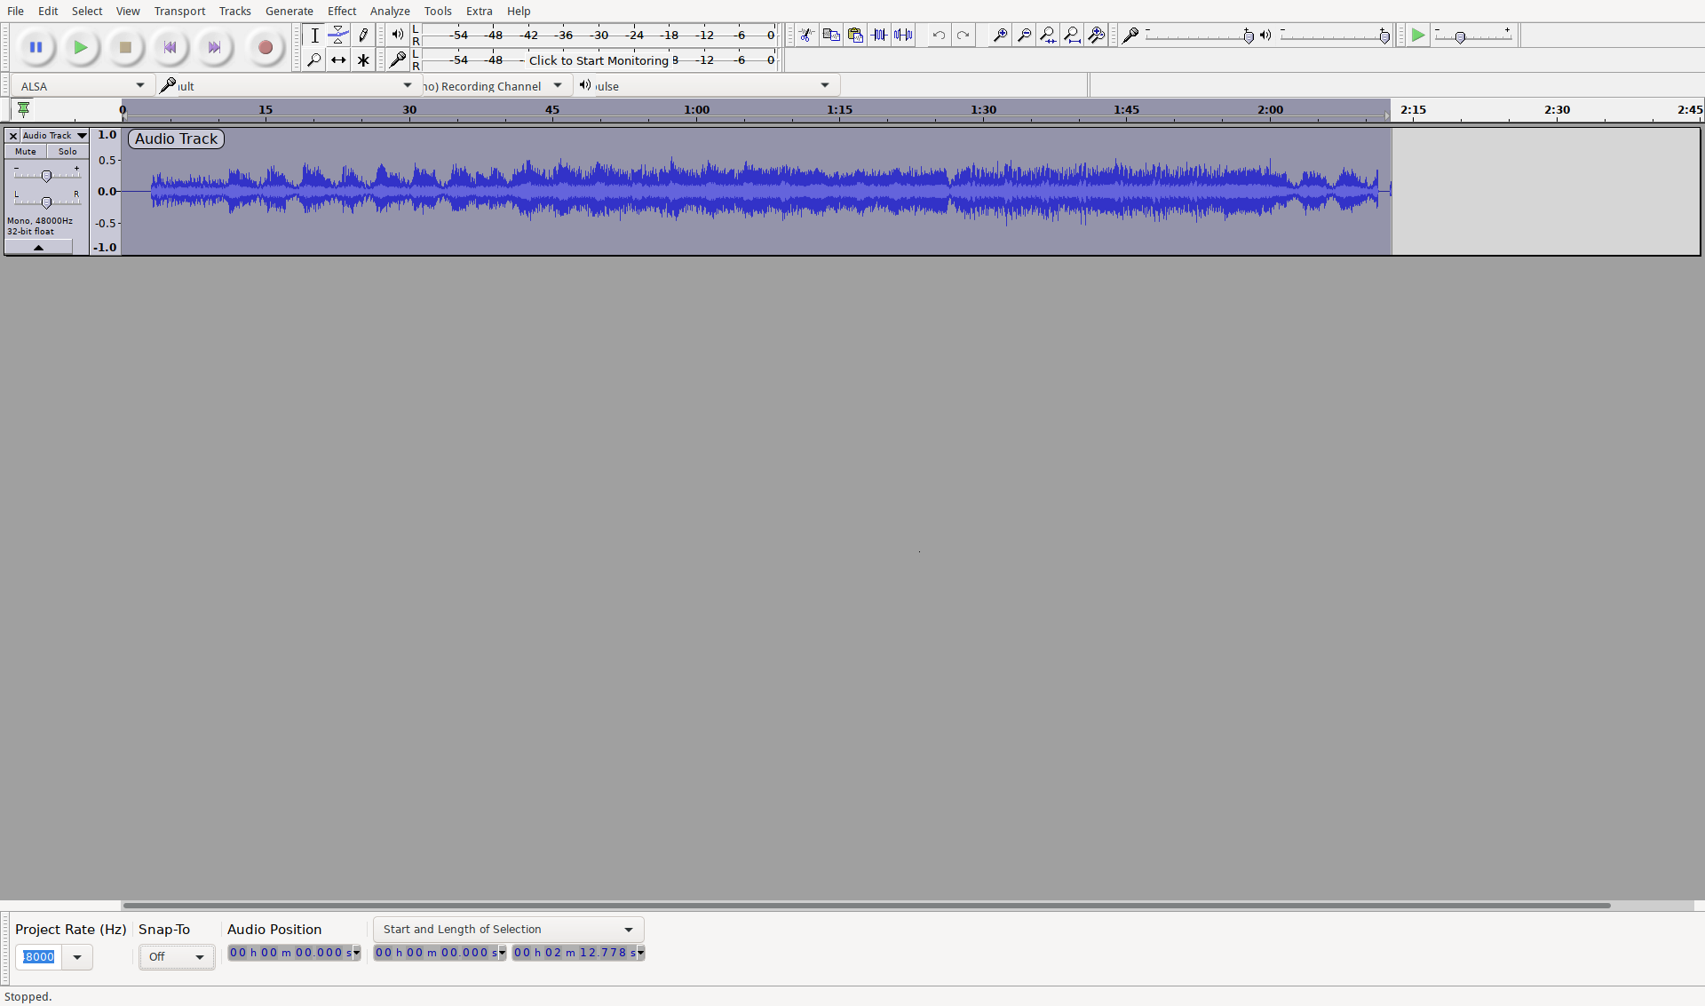Click Play-at-Speed green arrow

pos(1418,36)
